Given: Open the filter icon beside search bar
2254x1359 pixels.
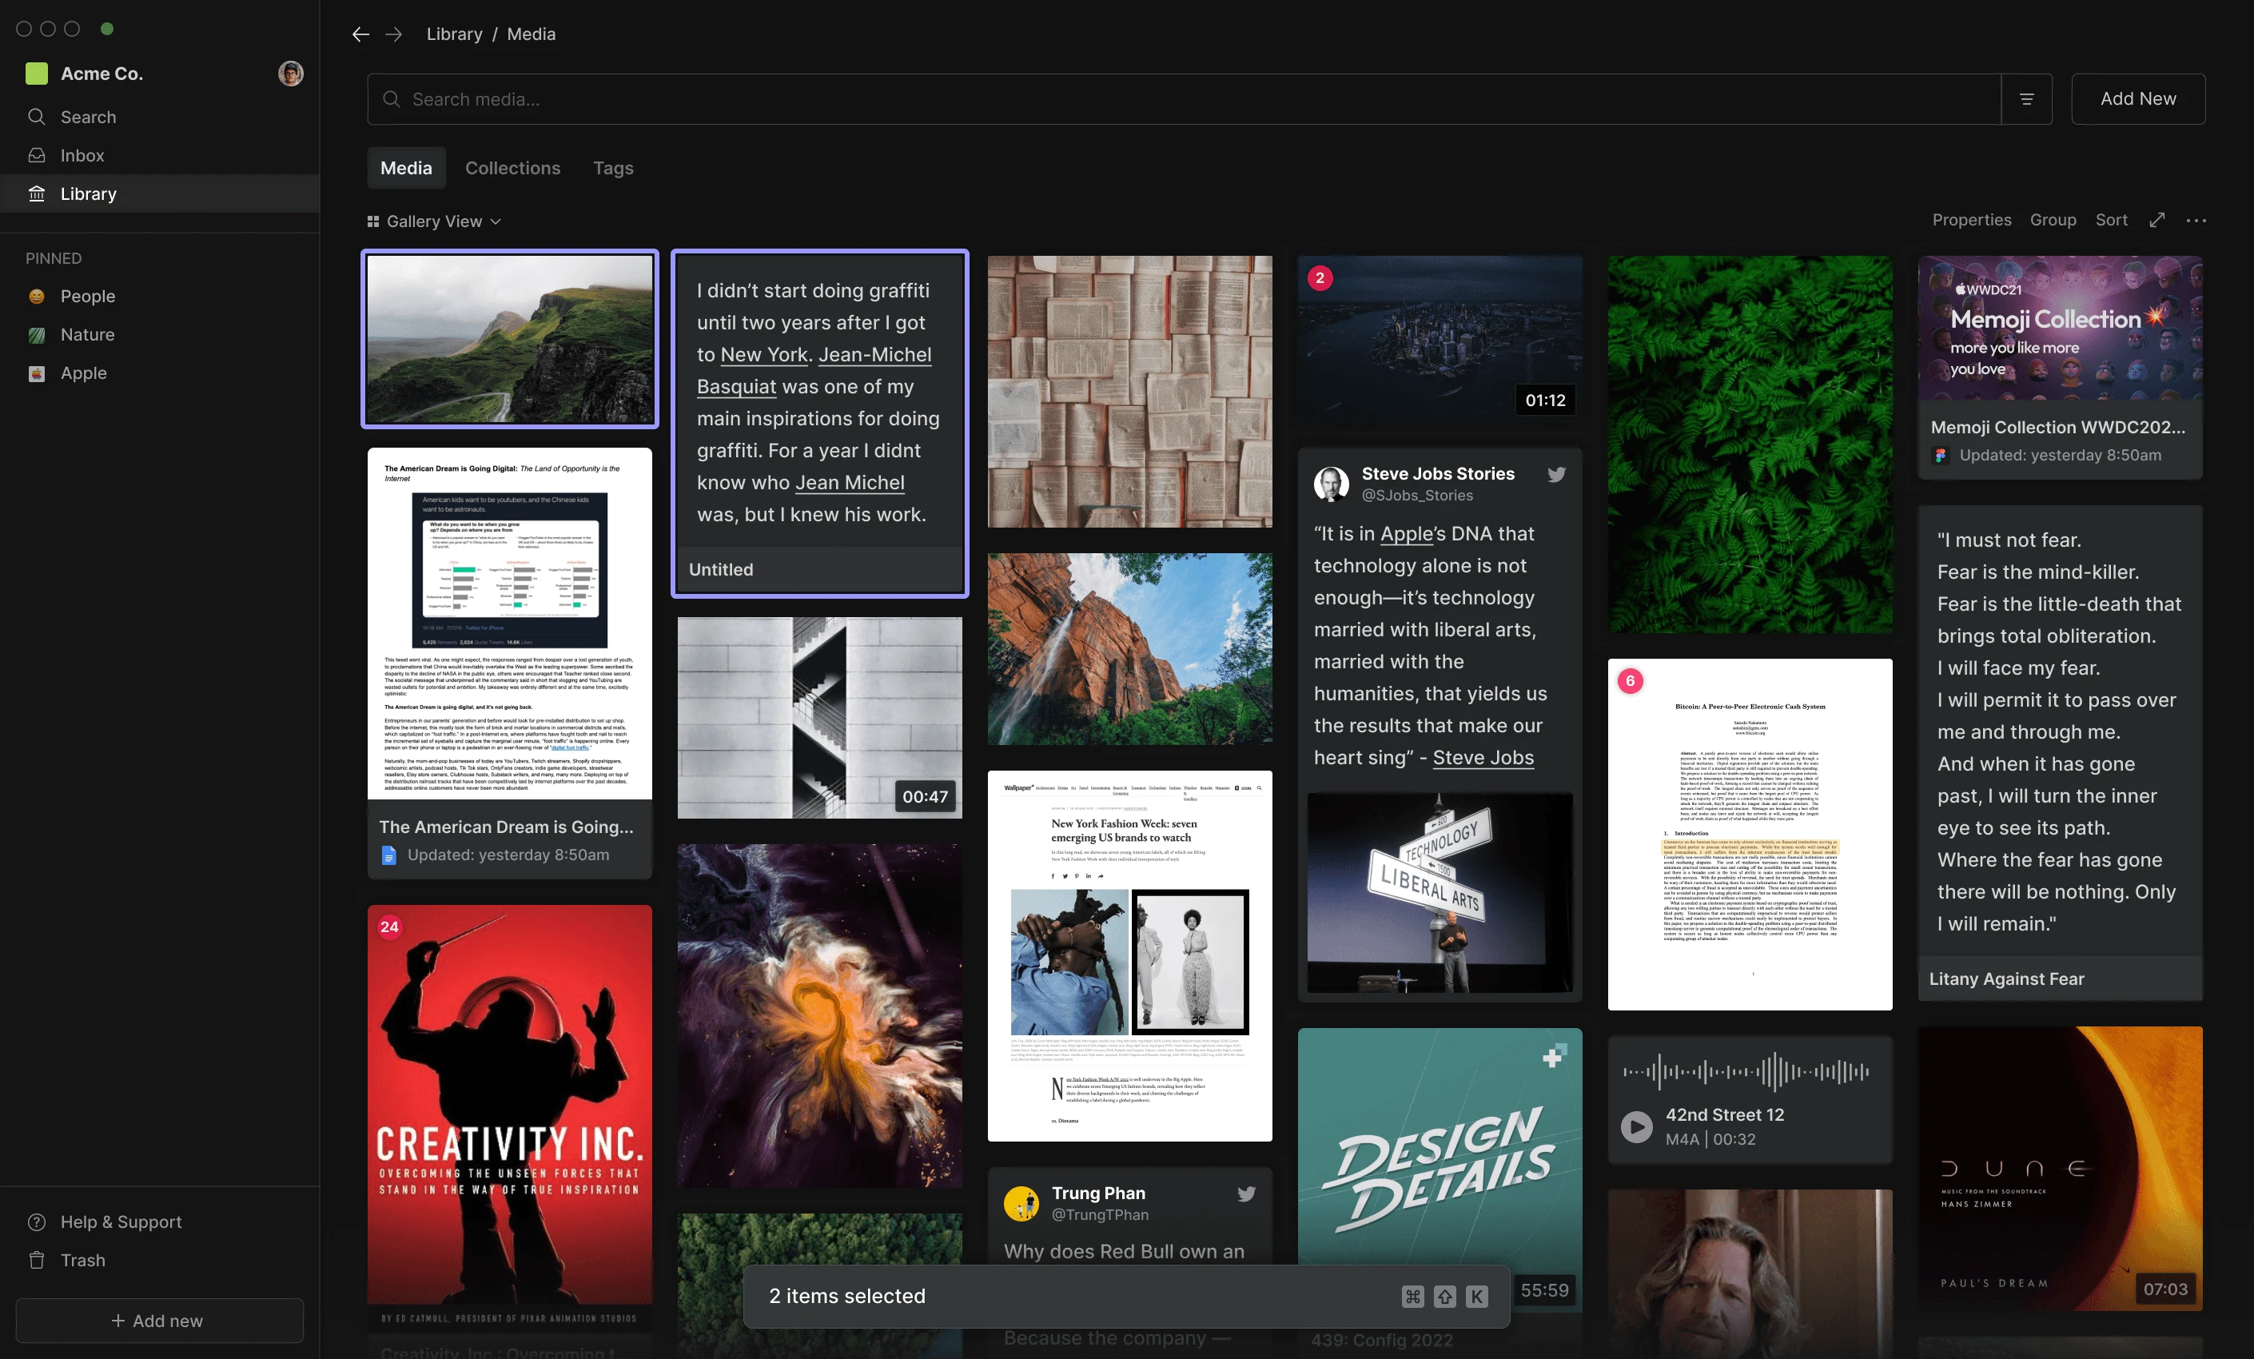Looking at the screenshot, I should [x=2026, y=99].
